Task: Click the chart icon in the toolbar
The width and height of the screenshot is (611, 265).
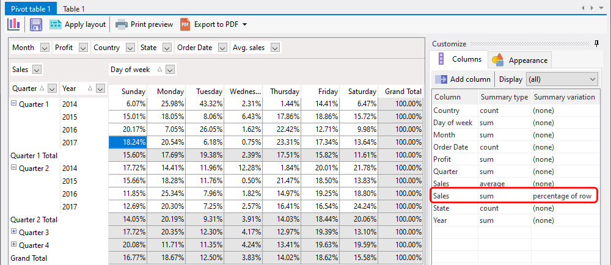Action: pos(13,24)
